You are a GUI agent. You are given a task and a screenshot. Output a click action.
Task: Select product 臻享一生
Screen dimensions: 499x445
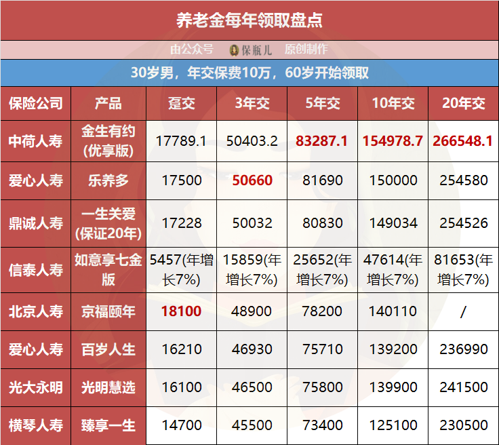[108, 425]
